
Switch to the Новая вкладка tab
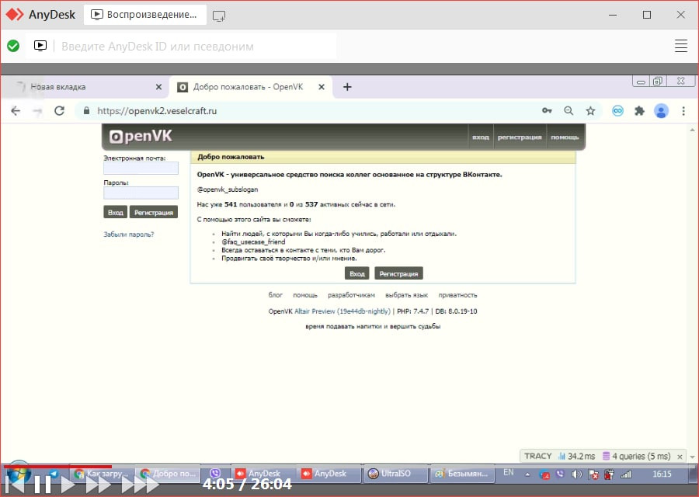(85, 87)
